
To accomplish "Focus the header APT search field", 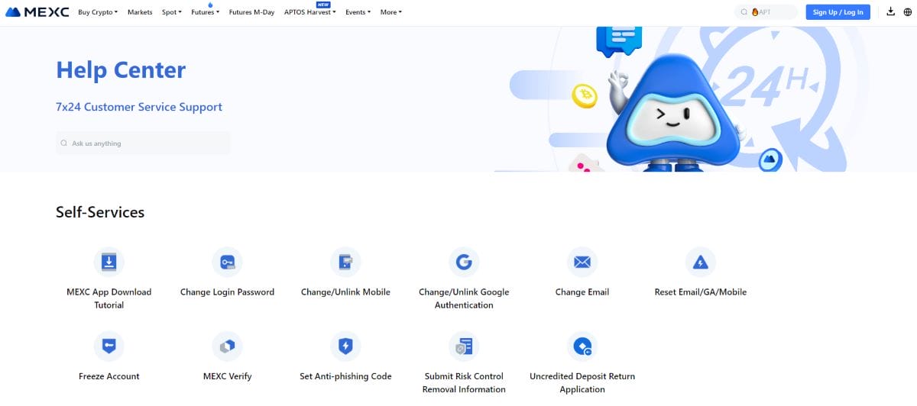I will pyautogui.click(x=766, y=12).
